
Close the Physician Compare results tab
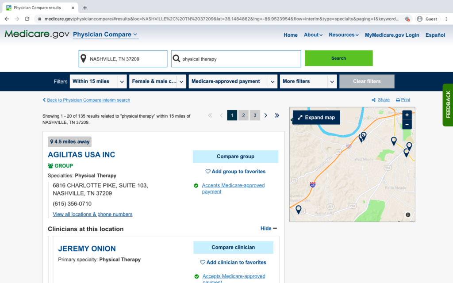coord(73,8)
